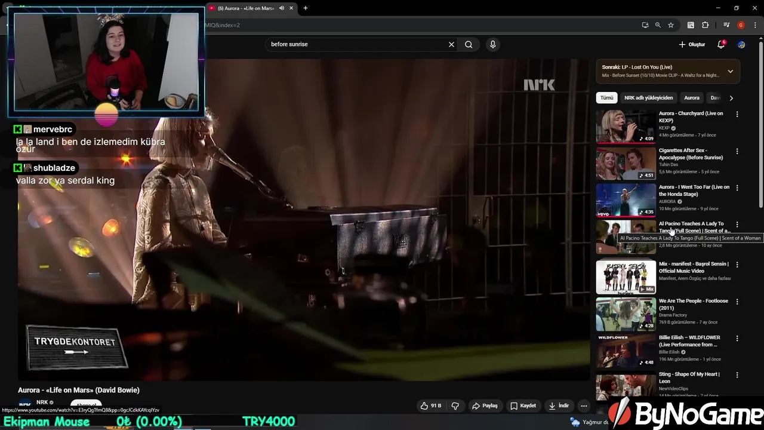Screen dimensions: 764x430
Task: Click the magnifier search button
Action: coord(469,44)
